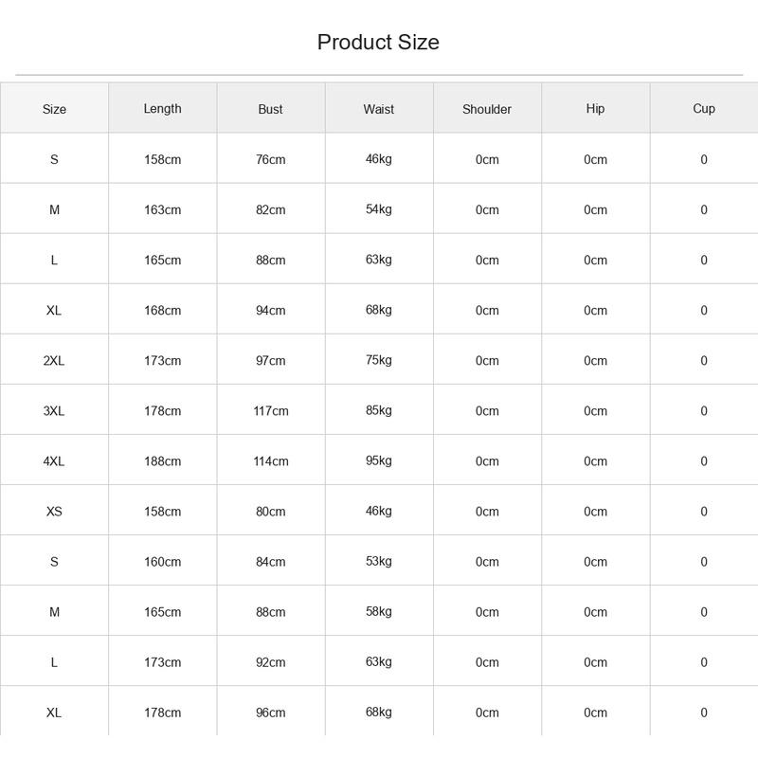Select the 3XL size cell
The width and height of the screenshot is (758, 758).
[x=54, y=411]
